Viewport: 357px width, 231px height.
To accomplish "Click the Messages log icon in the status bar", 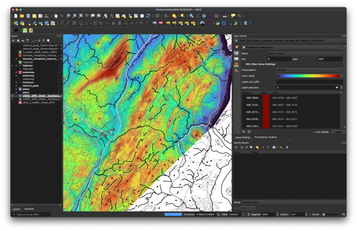I will click(x=343, y=214).
